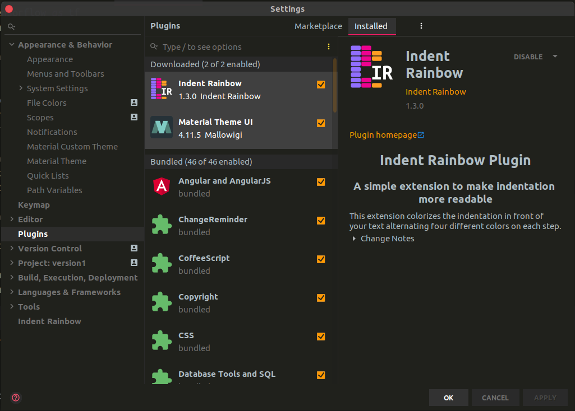Click the Project: version1 project-level icon

pos(134,263)
